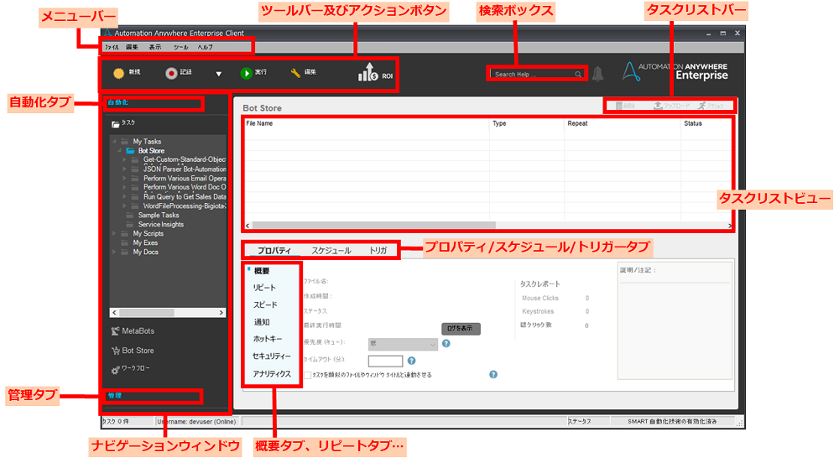Click left arrow of folder tree scrollbar
The height and width of the screenshot is (463, 839).
point(114,313)
